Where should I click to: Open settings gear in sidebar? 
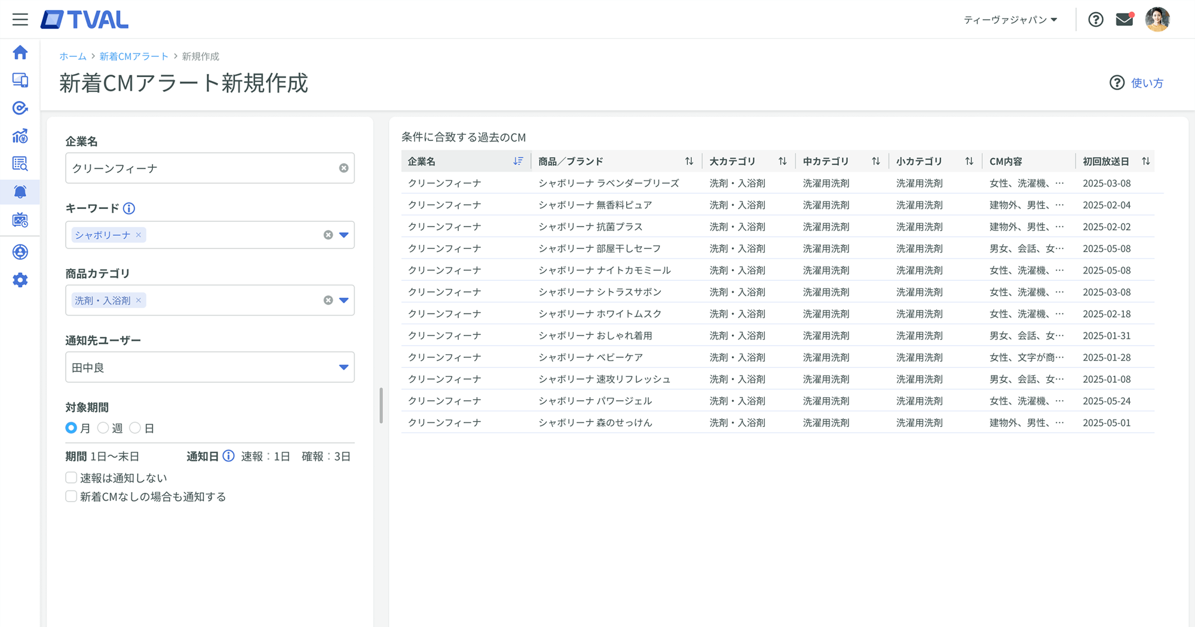tap(20, 280)
